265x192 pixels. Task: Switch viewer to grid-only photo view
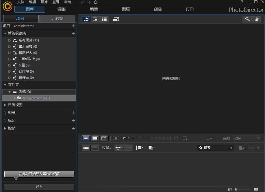click(x=104, y=19)
